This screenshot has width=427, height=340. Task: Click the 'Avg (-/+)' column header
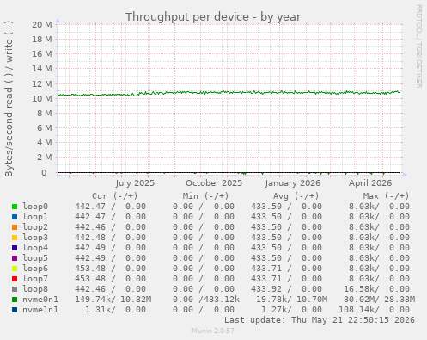click(296, 196)
